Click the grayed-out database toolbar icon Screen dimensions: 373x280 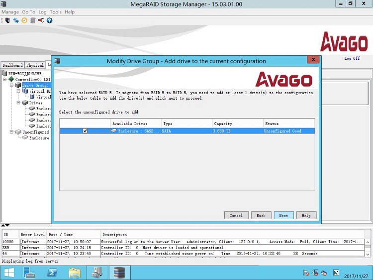[x=33, y=20]
